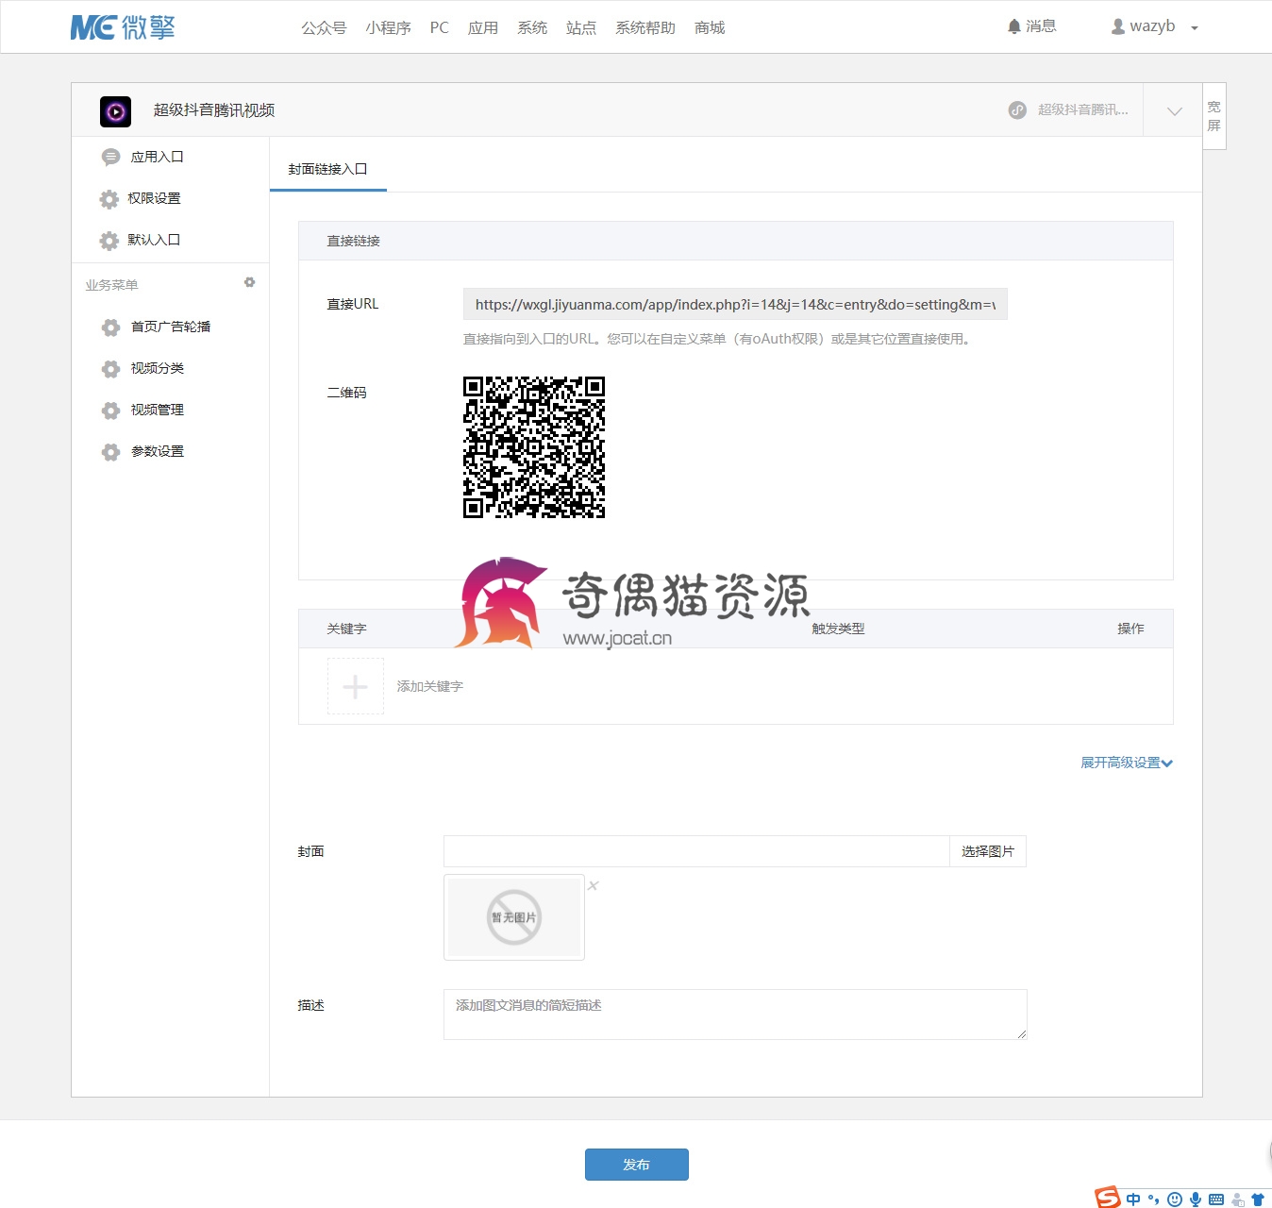Screen dimensions: 1272x1208
Task: Open the 站点 menu
Action: [x=581, y=27]
